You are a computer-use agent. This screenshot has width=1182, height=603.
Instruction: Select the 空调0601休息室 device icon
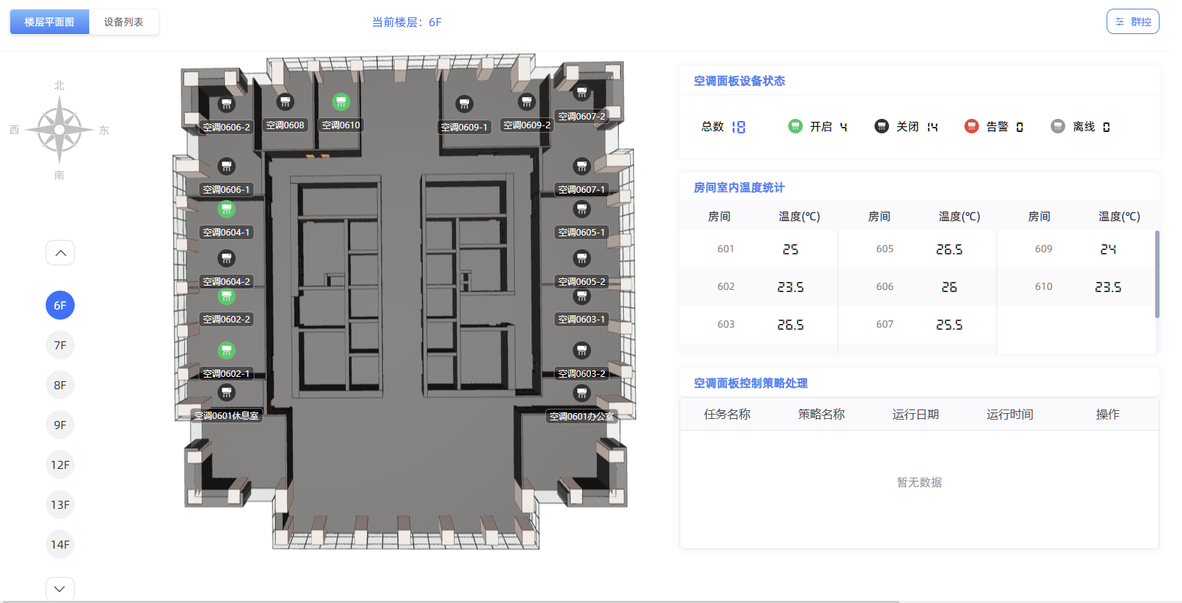point(227,393)
